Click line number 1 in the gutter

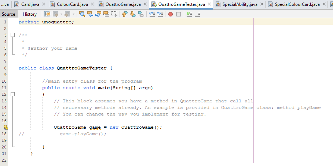tap(5, 22)
